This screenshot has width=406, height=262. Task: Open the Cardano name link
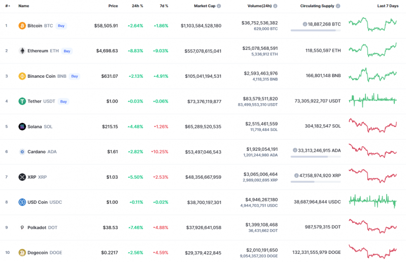37,152
